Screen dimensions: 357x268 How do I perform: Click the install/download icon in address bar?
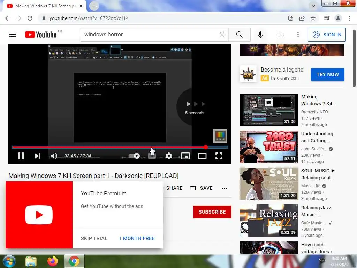pyautogui.click(x=290, y=18)
